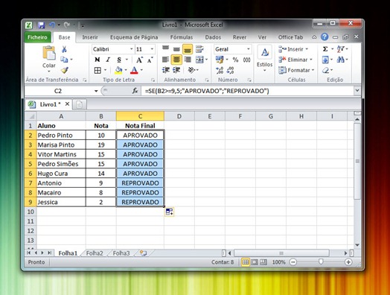Click the Sort and Filter icon

tap(340, 49)
